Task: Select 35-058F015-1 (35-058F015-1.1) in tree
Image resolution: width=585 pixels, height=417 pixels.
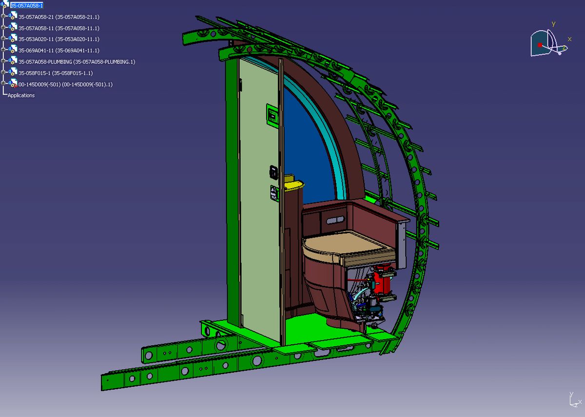Action: coord(56,73)
